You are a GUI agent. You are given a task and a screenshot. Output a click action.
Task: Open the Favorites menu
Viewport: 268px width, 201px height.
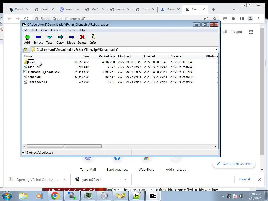point(57,30)
